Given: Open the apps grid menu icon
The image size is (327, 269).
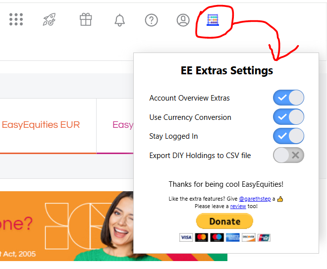Looking at the screenshot, I should pos(16,19).
